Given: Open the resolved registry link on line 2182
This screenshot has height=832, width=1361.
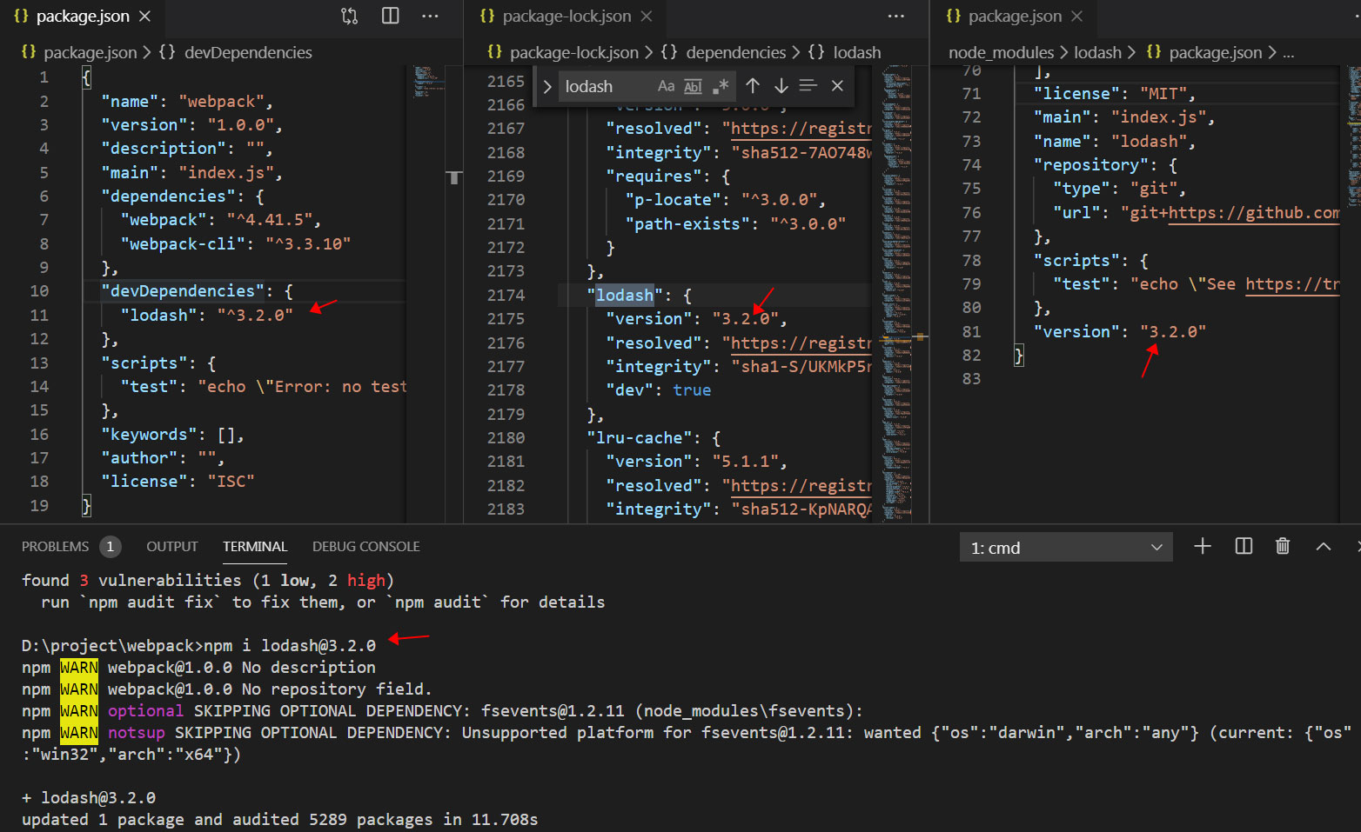Looking at the screenshot, I should click(801, 486).
